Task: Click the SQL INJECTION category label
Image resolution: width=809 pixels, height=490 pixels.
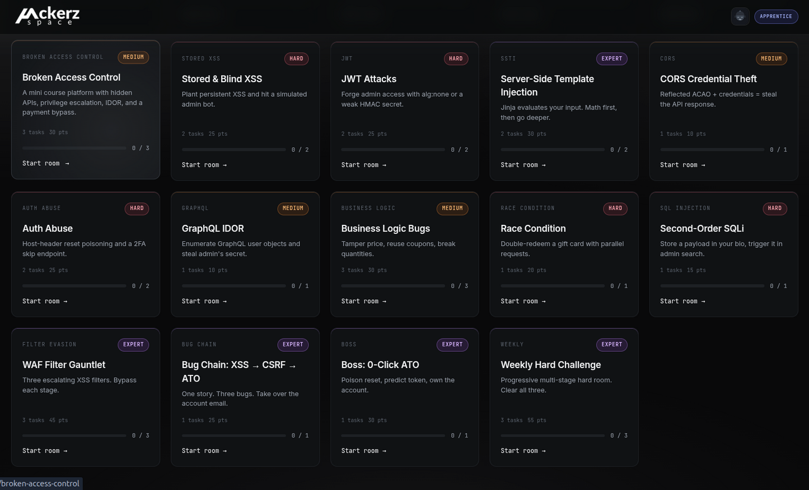Action: 685,208
